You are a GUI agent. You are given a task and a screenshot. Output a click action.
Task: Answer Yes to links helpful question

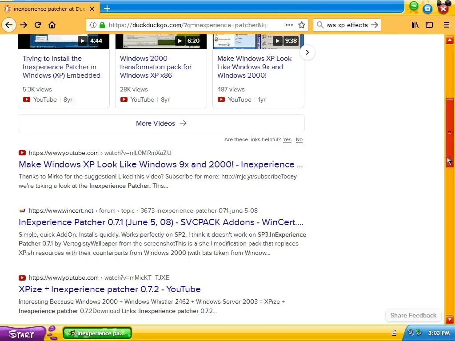point(287,139)
